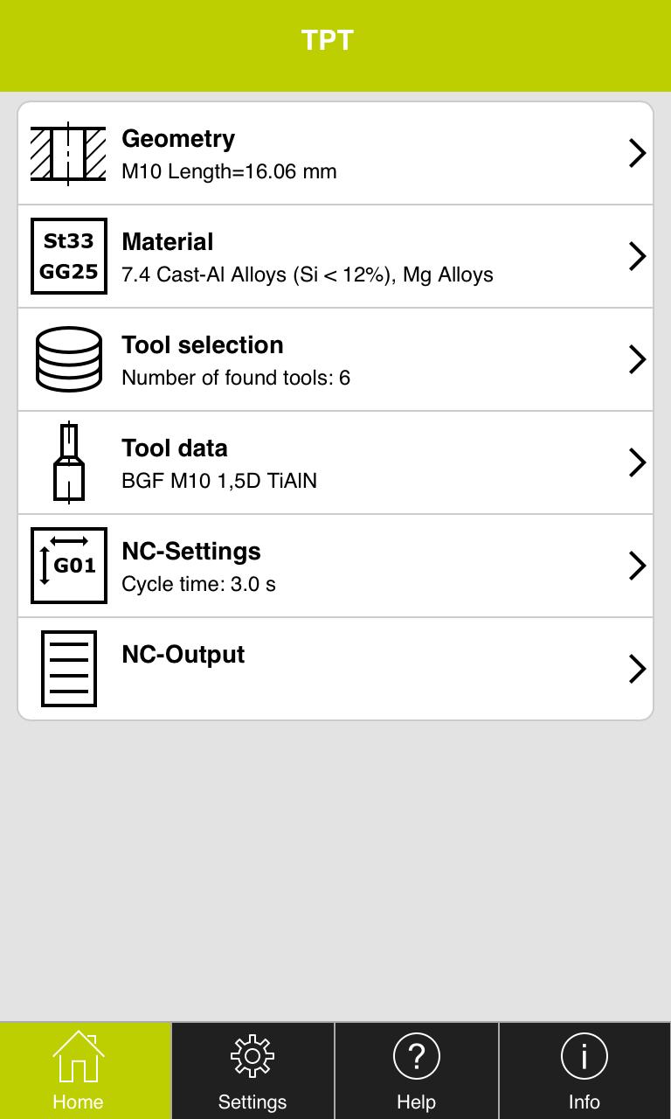This screenshot has height=1119, width=671.
Task: Click the Tool data thread mill icon
Action: (69, 462)
